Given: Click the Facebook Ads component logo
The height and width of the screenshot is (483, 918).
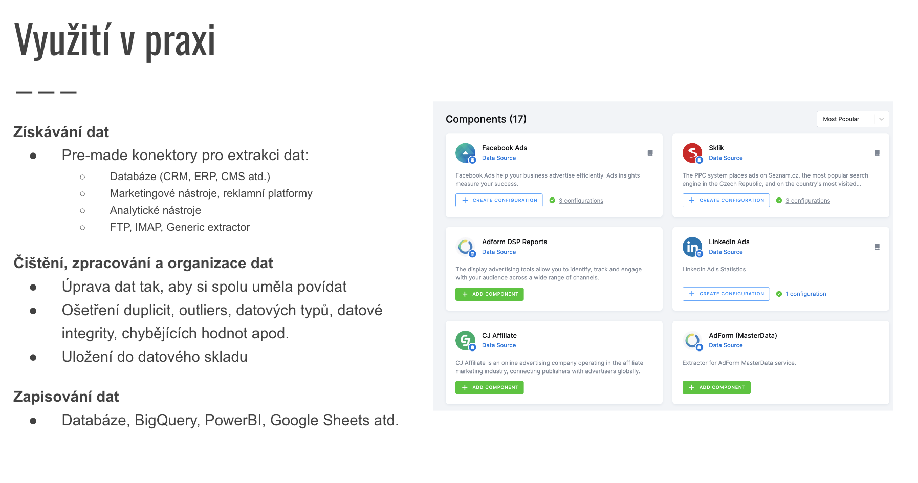Looking at the screenshot, I should click(465, 153).
